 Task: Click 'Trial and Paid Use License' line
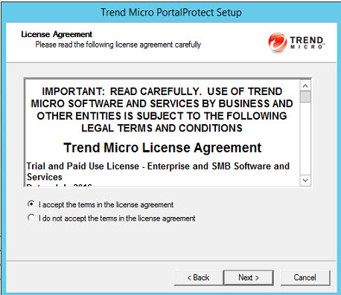tap(158, 171)
